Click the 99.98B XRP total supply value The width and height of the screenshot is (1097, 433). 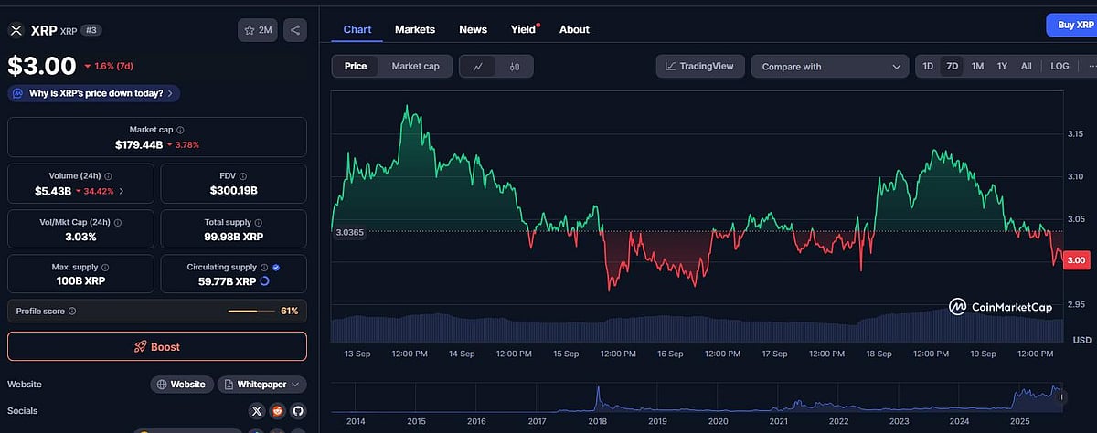pyautogui.click(x=234, y=237)
